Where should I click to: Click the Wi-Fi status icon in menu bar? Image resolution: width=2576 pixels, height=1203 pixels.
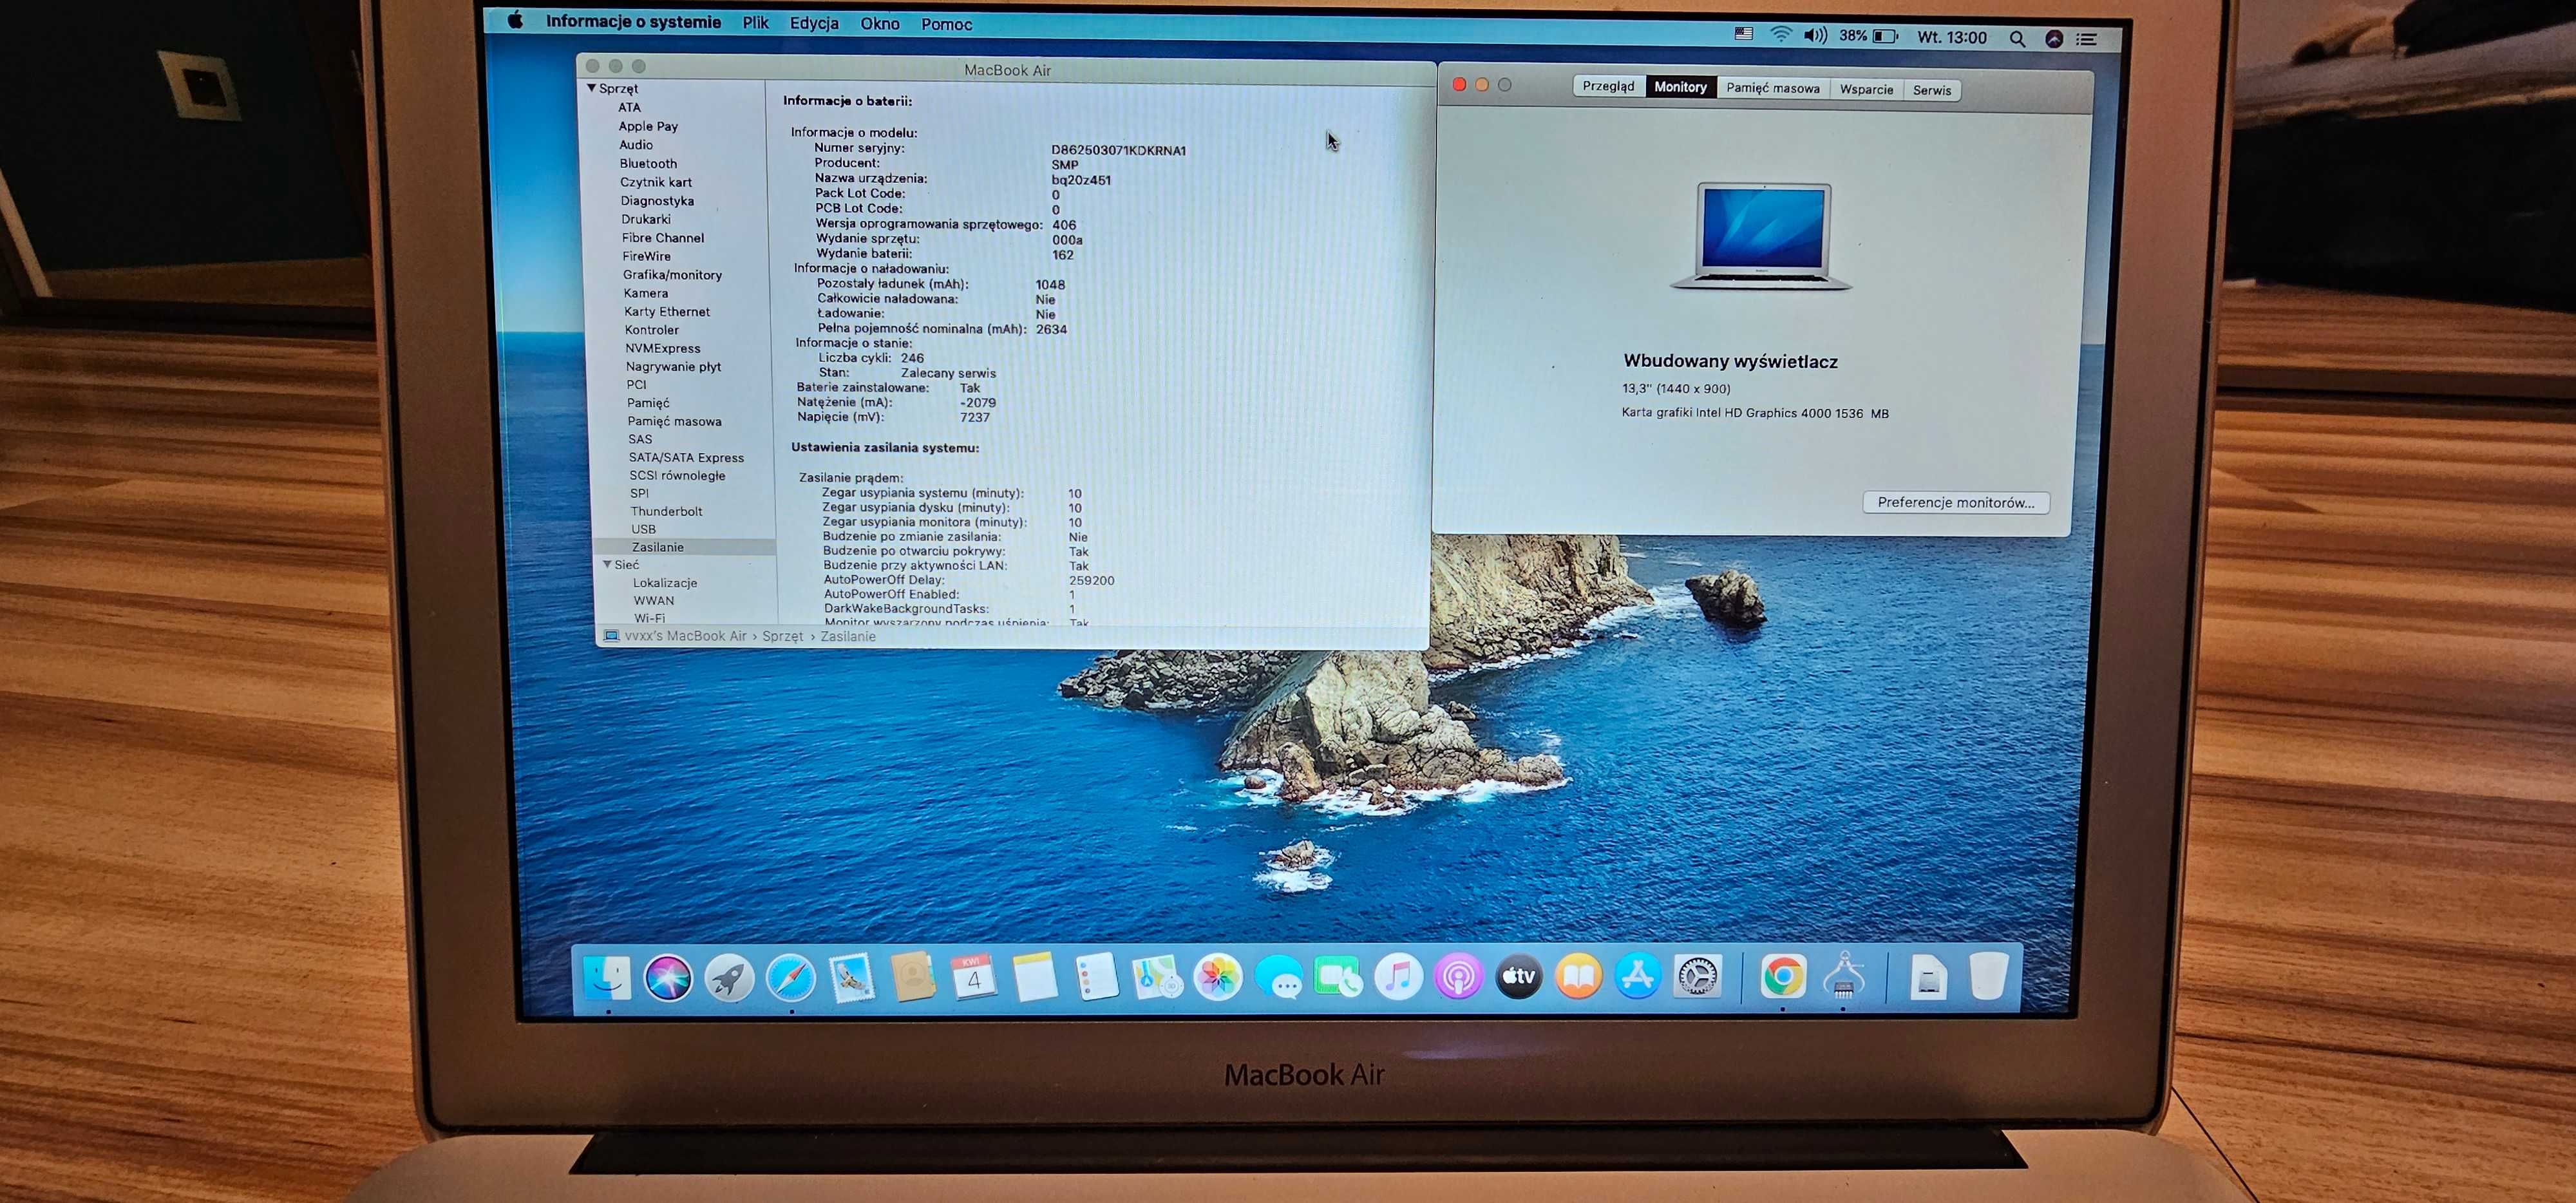point(1780,35)
